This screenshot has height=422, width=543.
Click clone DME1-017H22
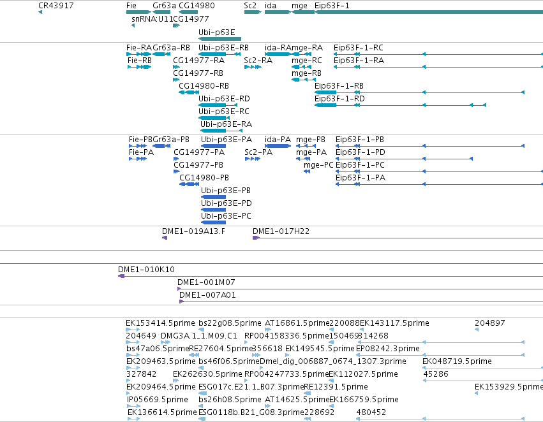(281, 231)
